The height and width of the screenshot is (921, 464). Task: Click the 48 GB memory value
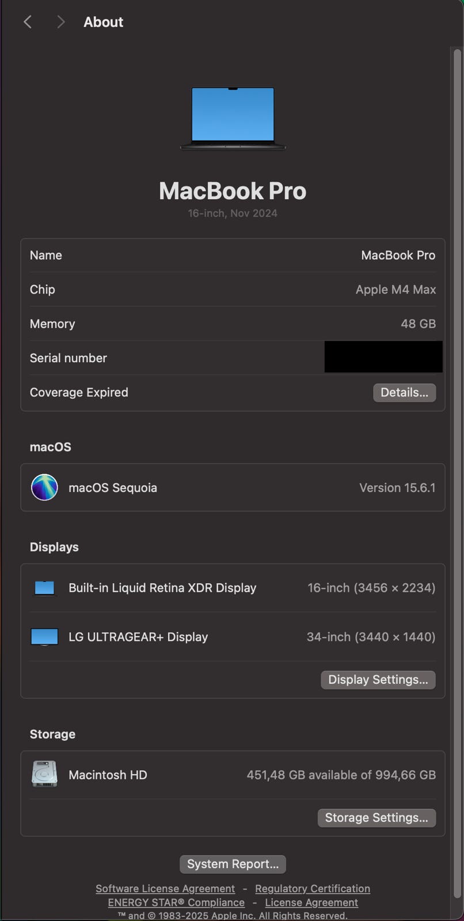tap(418, 324)
